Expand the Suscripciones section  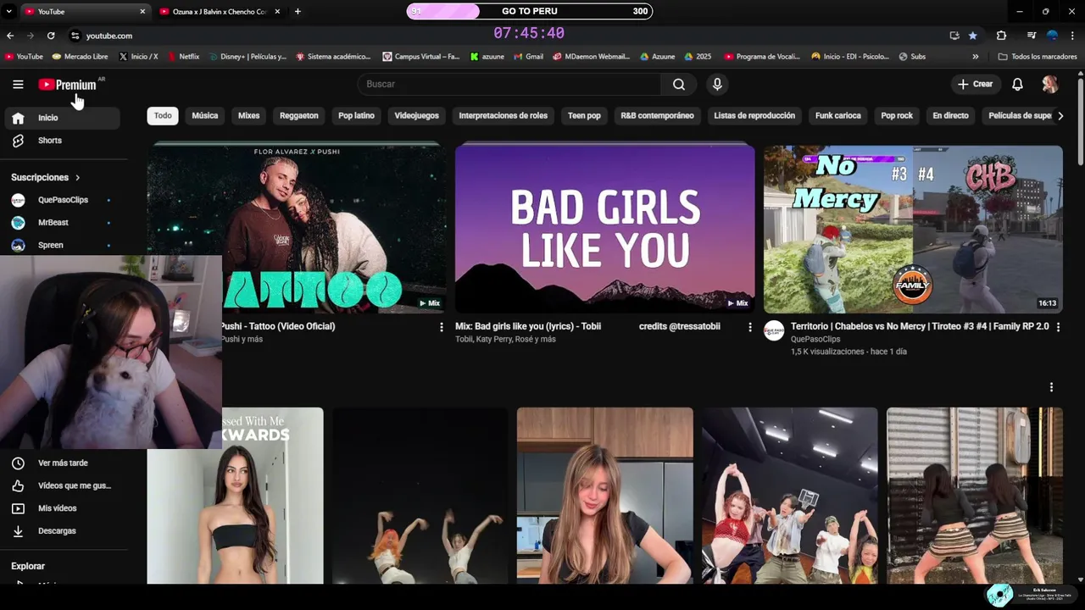pos(46,177)
